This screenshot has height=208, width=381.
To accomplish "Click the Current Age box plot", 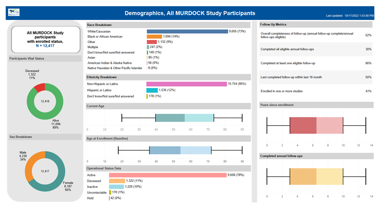I will point(182,118).
